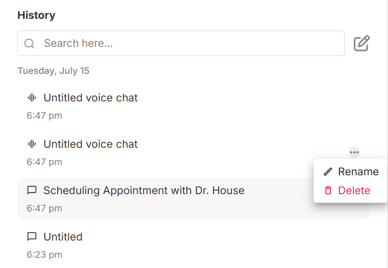The width and height of the screenshot is (388, 268).
Task: Click the Tuesday, July 15 date label
Action: [54, 71]
